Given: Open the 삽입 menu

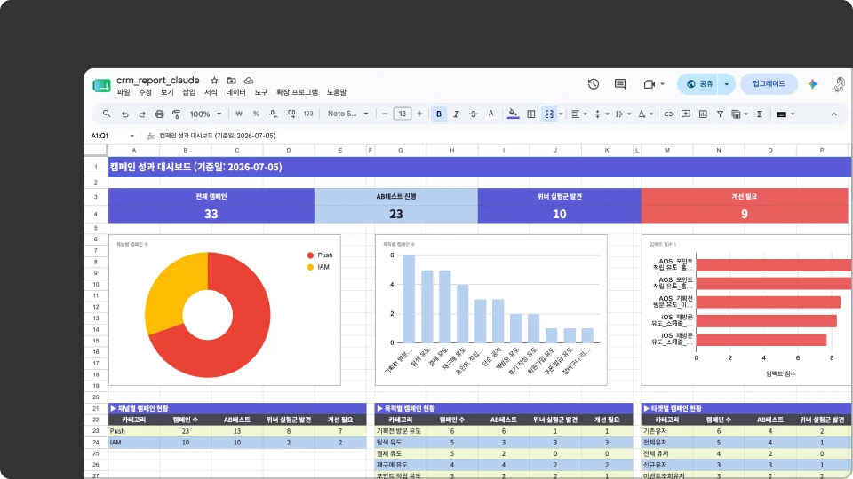Looking at the screenshot, I should coord(188,92).
